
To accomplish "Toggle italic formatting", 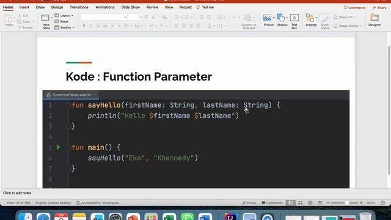I will pos(91,26).
